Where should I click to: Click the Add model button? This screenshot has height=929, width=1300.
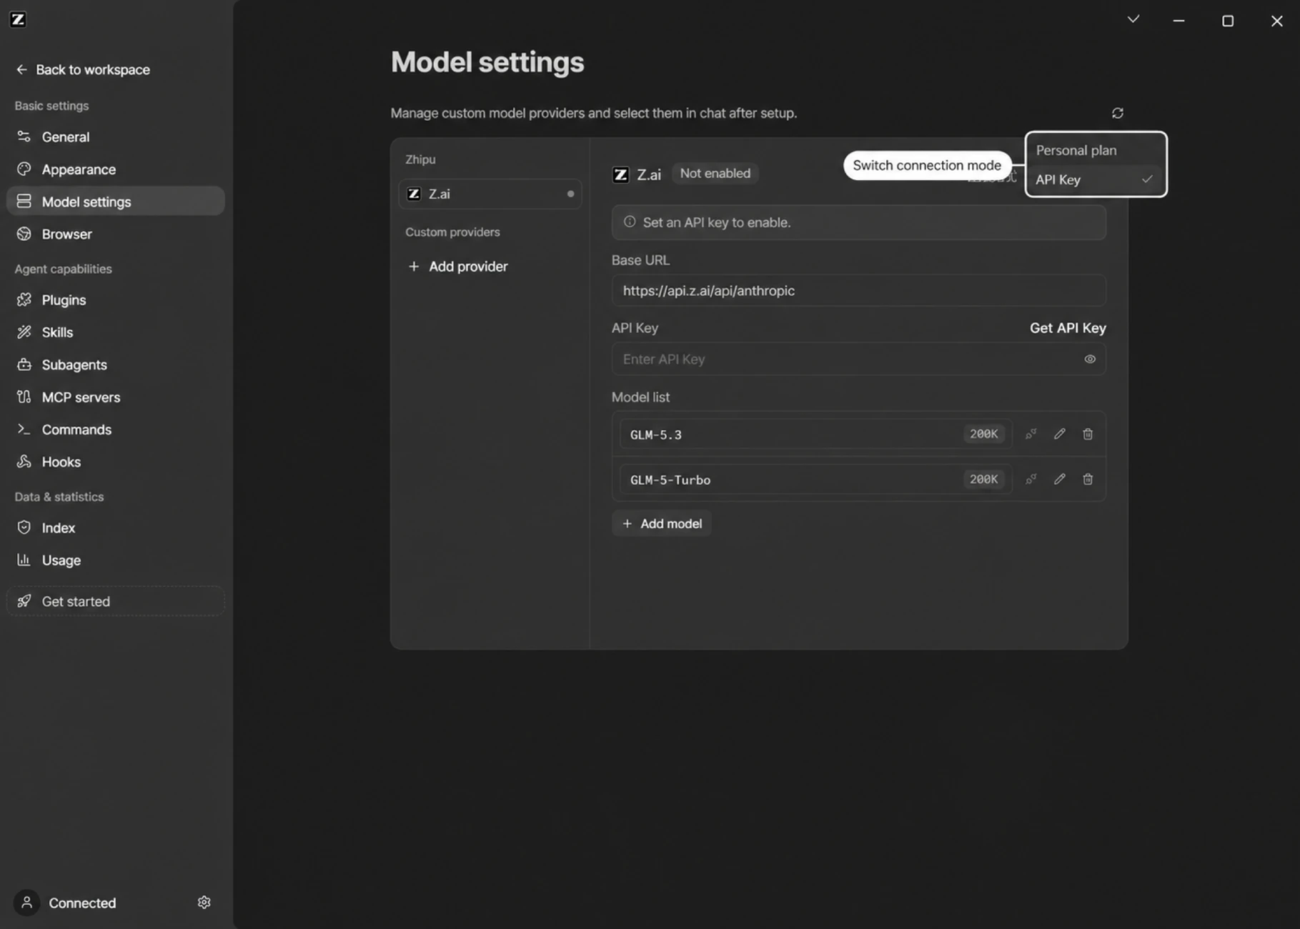click(x=662, y=523)
